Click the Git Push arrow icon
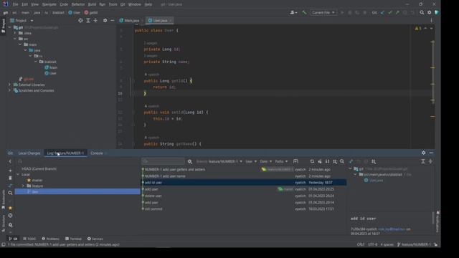 pos(397,13)
